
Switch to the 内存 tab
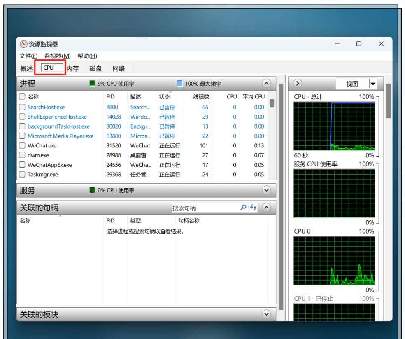coord(73,69)
